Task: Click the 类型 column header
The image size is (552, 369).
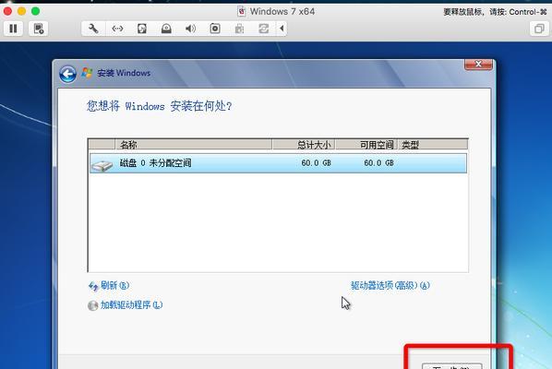Action: 433,145
